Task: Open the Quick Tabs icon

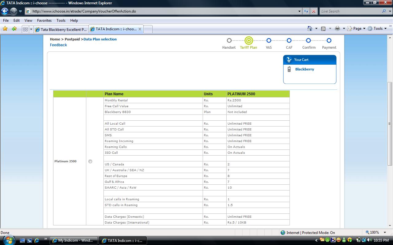Action: point(25,29)
